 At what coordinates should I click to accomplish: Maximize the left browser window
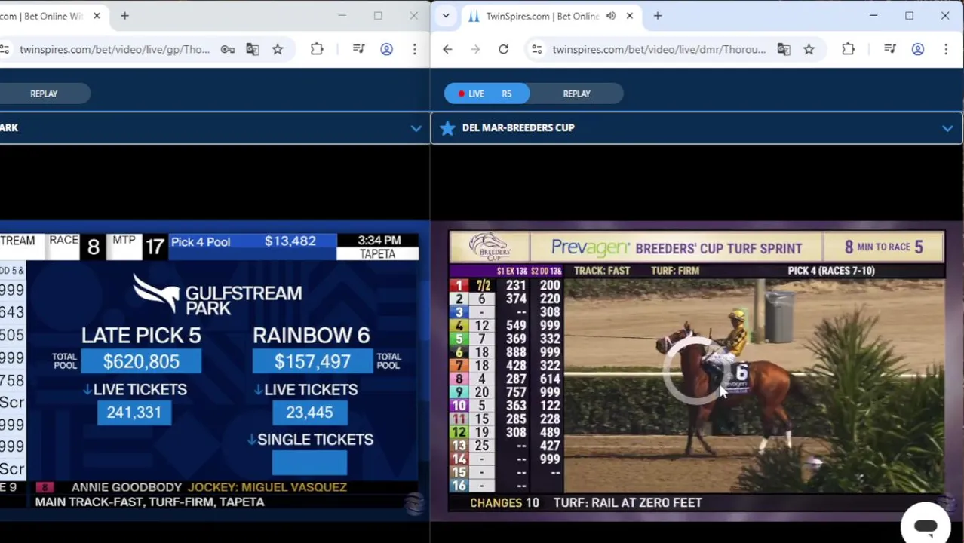(378, 16)
